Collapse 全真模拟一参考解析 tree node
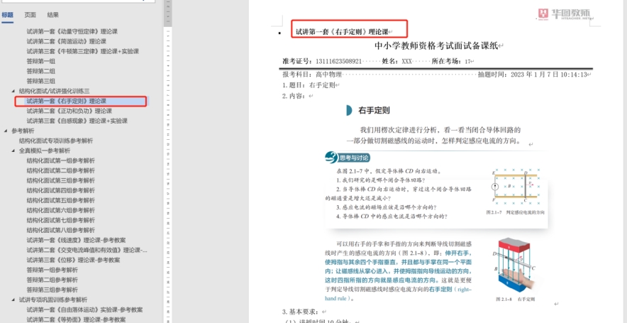The image size is (627, 323). tap(13, 150)
